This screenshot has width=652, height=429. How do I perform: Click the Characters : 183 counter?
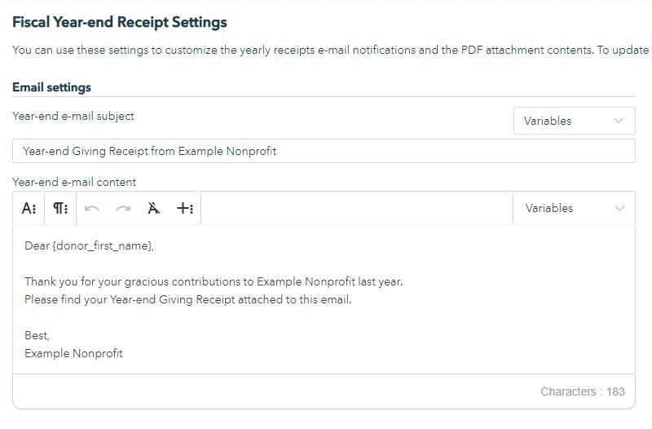click(x=582, y=391)
